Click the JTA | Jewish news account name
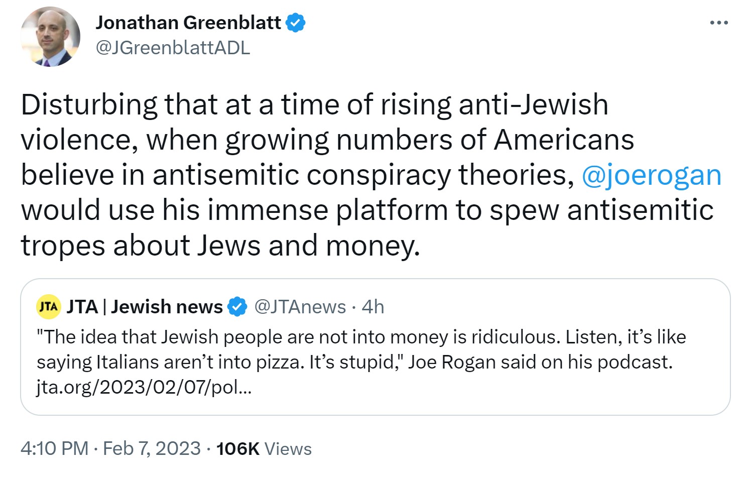Image resolution: width=744 pixels, height=477 pixels. 145,306
